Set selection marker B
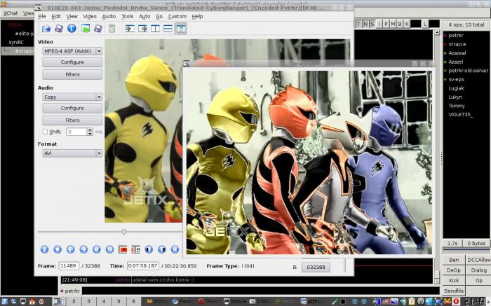Image resolution: width=491 pixels, height=306 pixels. pyautogui.click(x=135, y=249)
